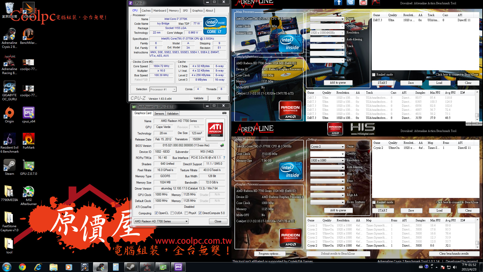Toggle PhysX checkbox in GPU-Z
483x272 pixels.
[186, 213]
